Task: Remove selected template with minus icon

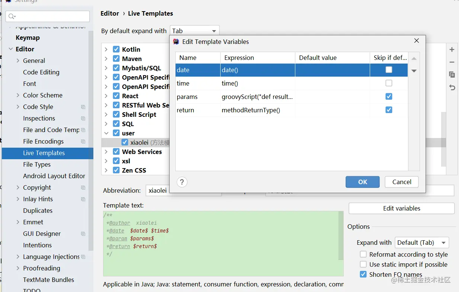Action: (x=452, y=62)
